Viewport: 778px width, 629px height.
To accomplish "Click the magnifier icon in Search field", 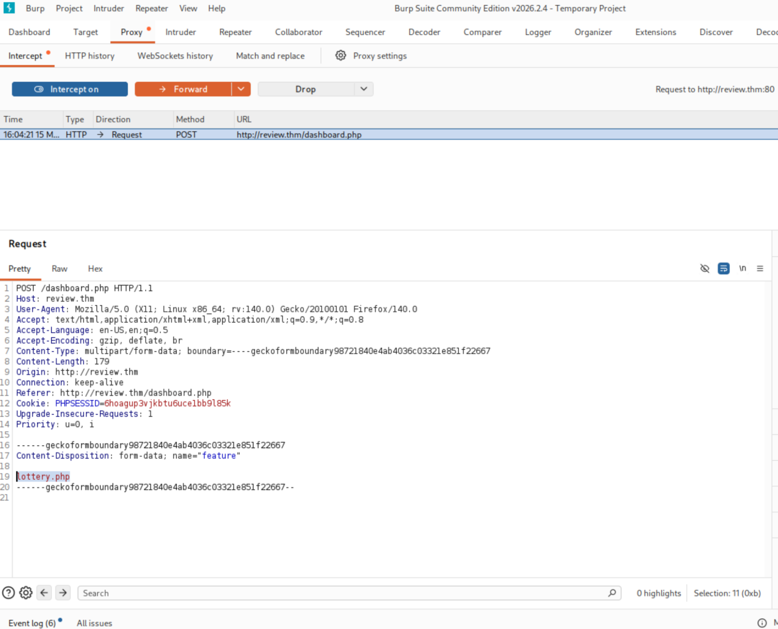I will tap(612, 593).
